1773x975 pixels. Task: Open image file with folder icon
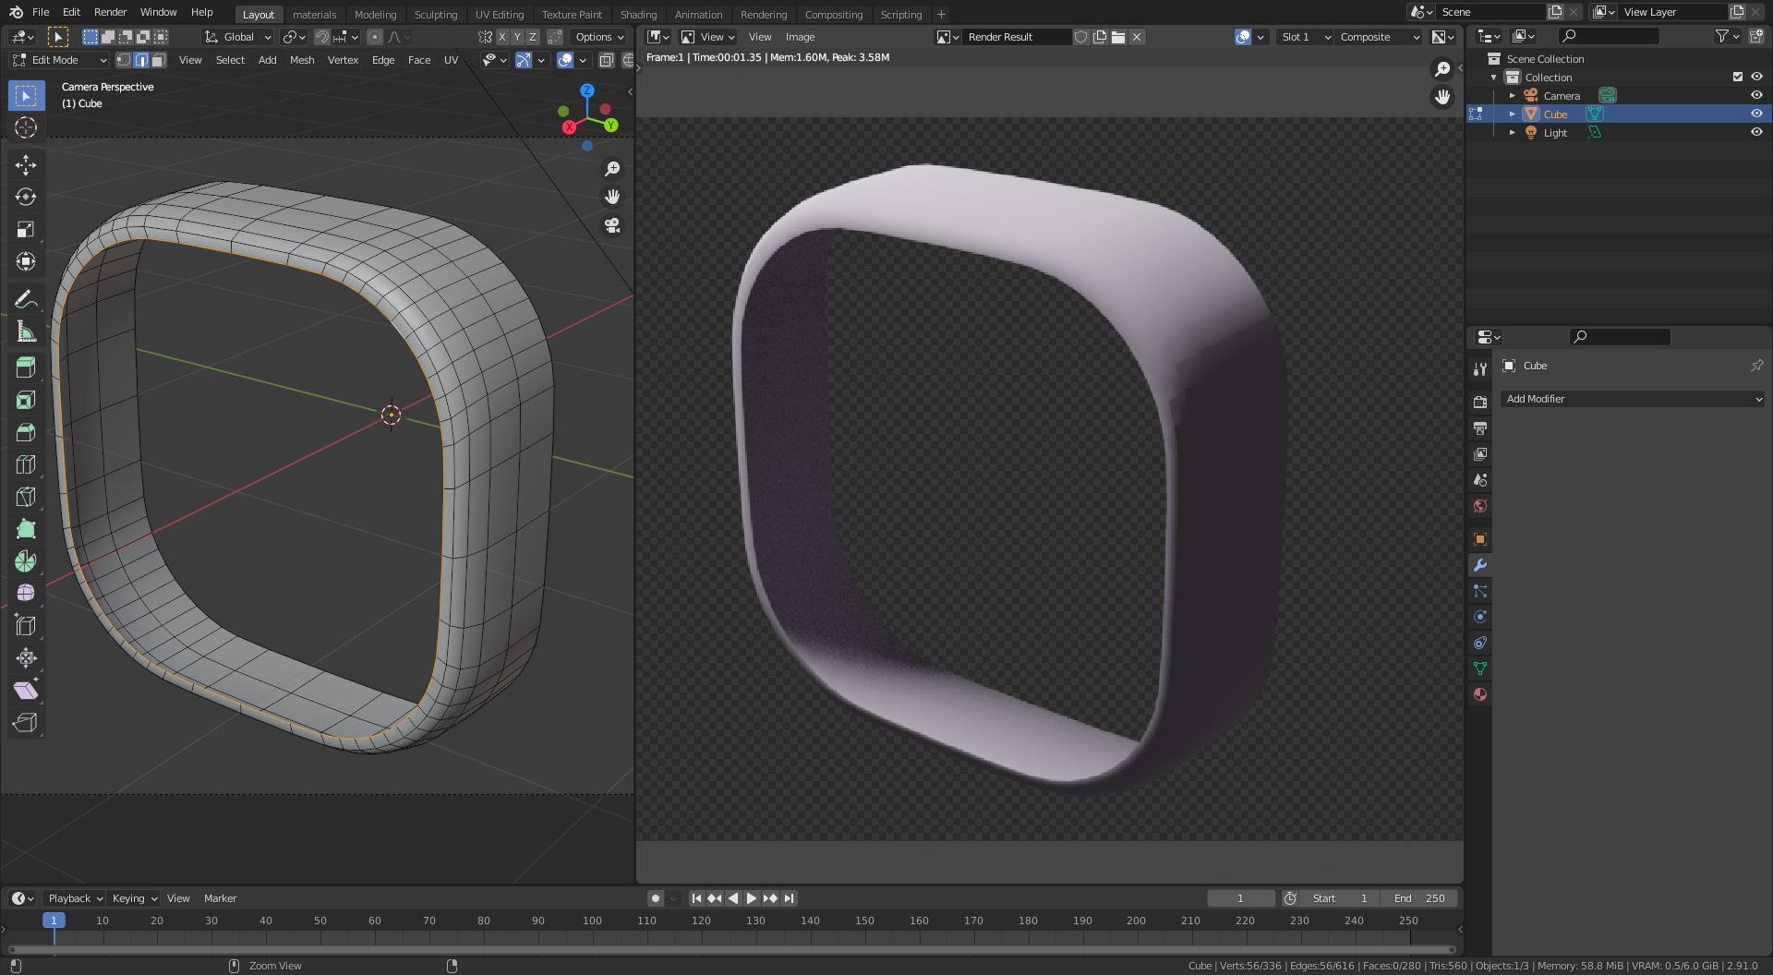tap(1118, 37)
